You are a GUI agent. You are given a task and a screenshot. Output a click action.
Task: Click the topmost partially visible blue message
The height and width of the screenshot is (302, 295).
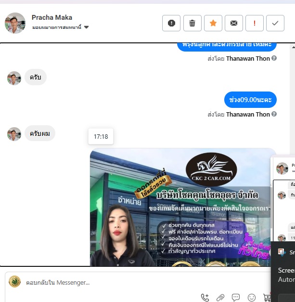click(x=227, y=47)
